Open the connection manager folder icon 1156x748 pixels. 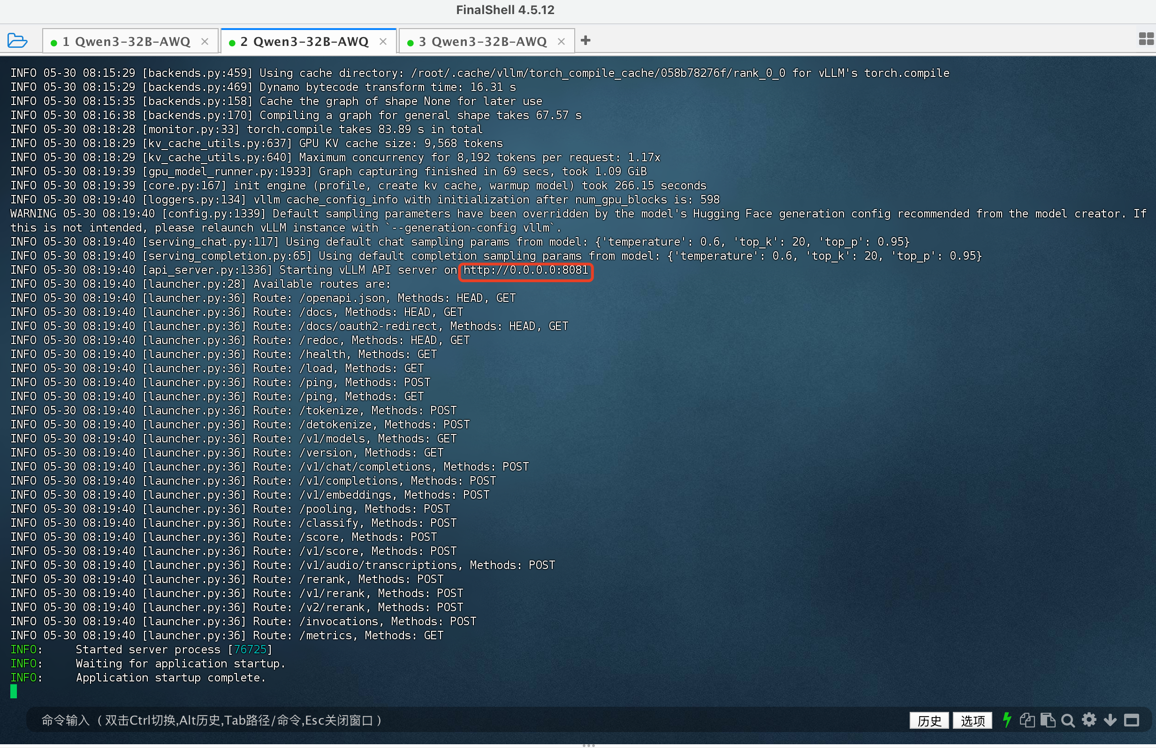(17, 41)
